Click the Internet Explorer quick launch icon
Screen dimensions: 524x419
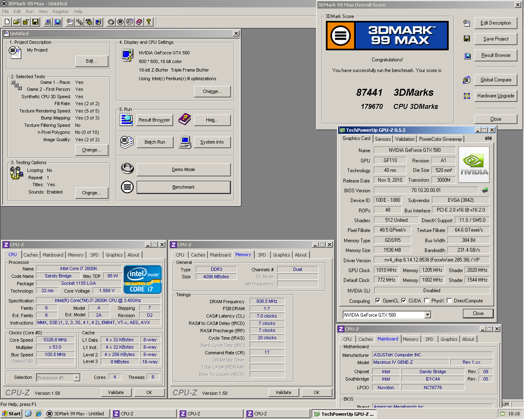pos(38,414)
